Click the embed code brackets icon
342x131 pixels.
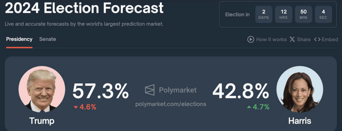tap(317, 39)
